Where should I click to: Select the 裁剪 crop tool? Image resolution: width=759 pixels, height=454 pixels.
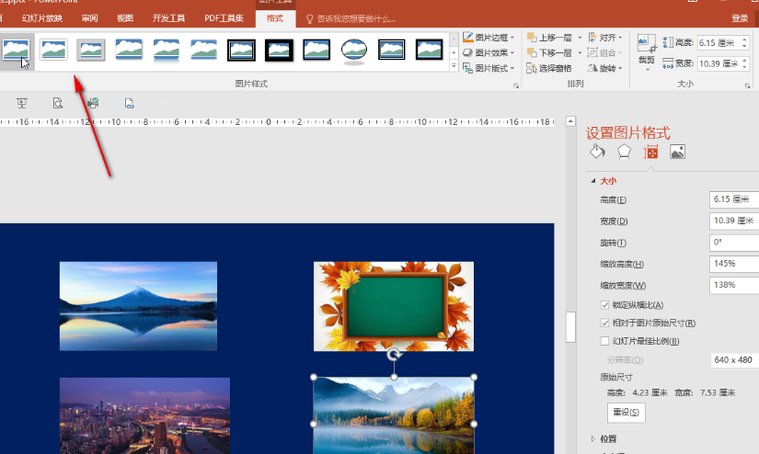coord(646,52)
